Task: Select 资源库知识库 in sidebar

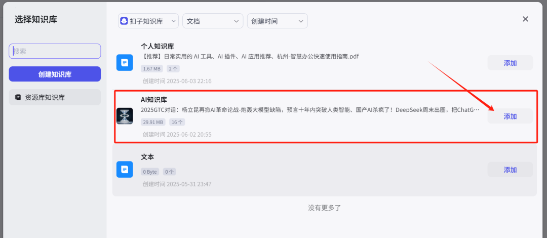Action: point(55,97)
